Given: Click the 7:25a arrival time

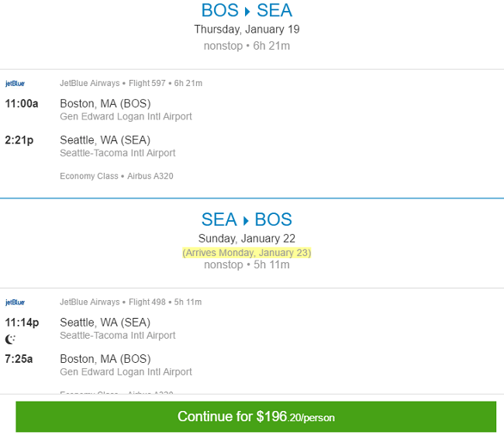Looking at the screenshot, I should pyautogui.click(x=19, y=359).
